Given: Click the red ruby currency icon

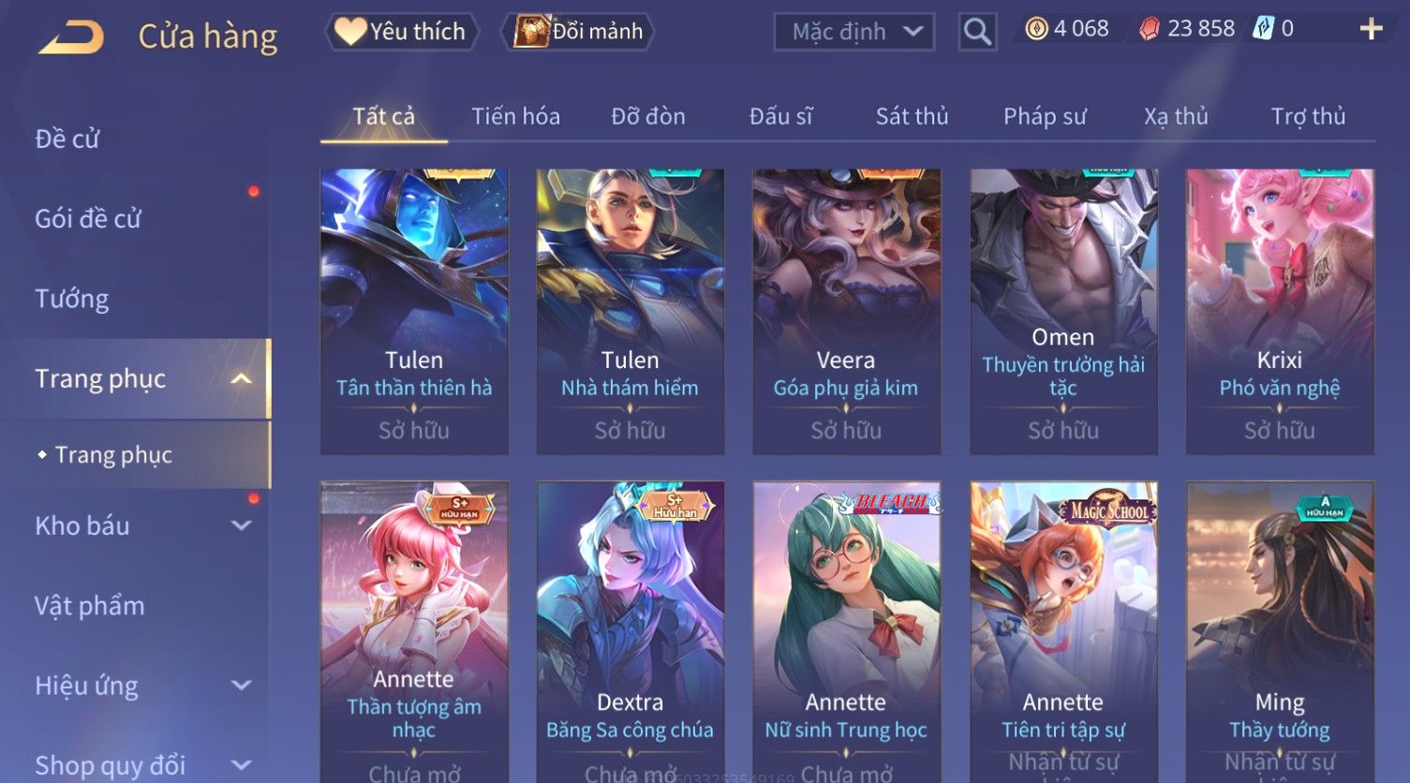Looking at the screenshot, I should 1150,29.
